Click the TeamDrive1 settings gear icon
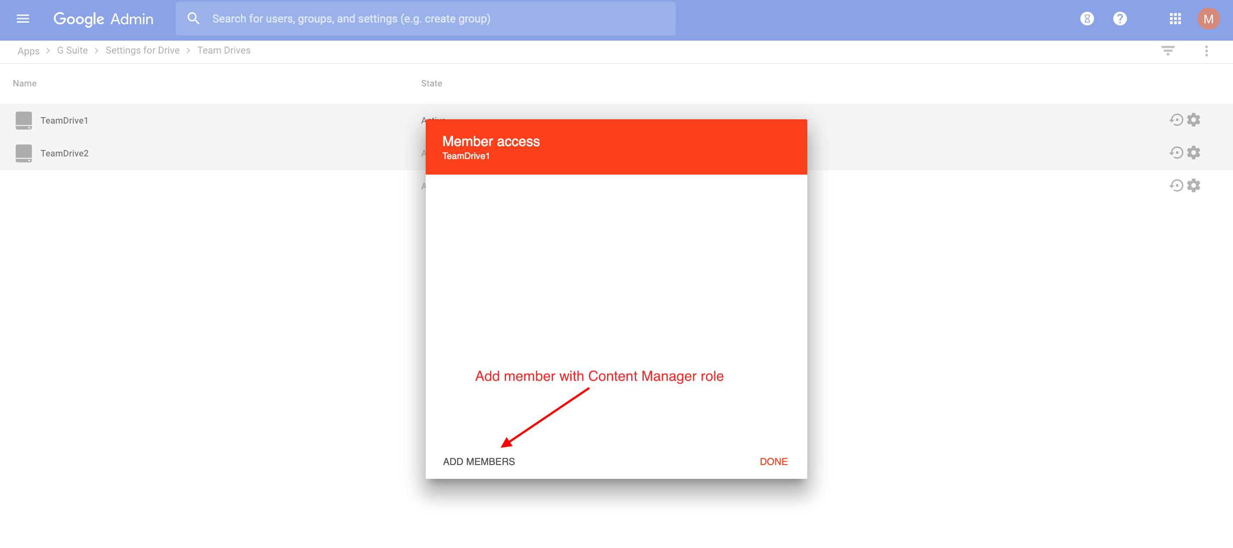 (1194, 120)
